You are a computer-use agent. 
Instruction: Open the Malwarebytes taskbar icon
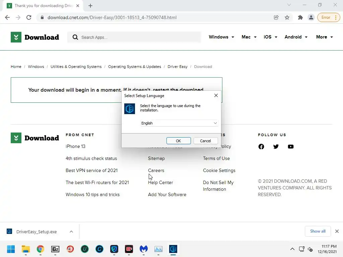click(x=143, y=249)
